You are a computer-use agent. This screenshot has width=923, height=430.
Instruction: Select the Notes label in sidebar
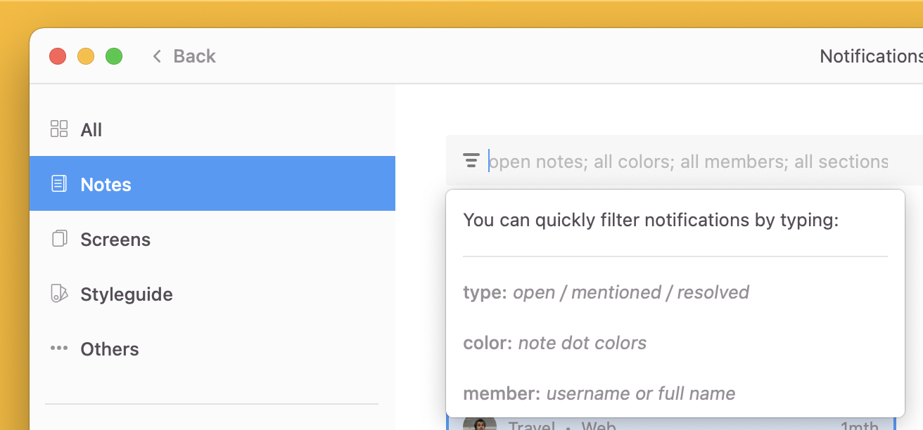pos(106,185)
